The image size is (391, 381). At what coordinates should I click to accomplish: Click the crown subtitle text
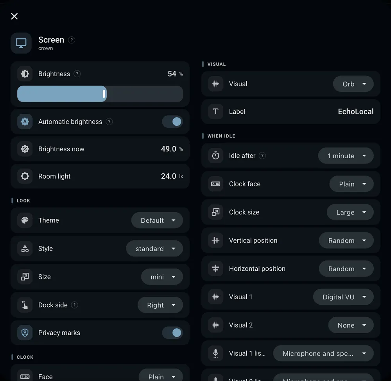tap(46, 48)
